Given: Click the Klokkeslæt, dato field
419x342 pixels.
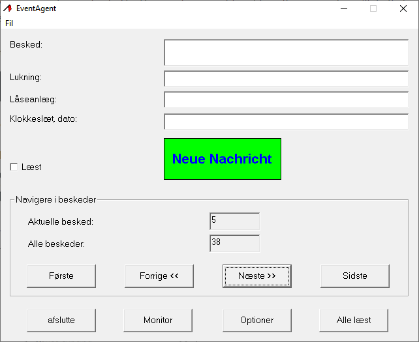Looking at the screenshot, I should 286,121.
